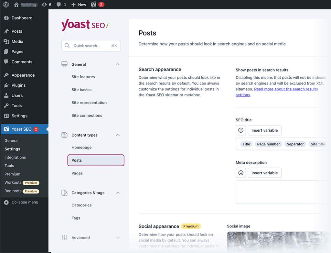331x253 pixels.
Task: Go to Appearance in the sidebar
Action: tap(23, 75)
